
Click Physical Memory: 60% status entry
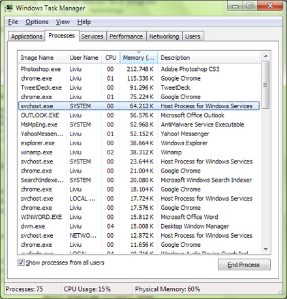[x=168, y=289]
